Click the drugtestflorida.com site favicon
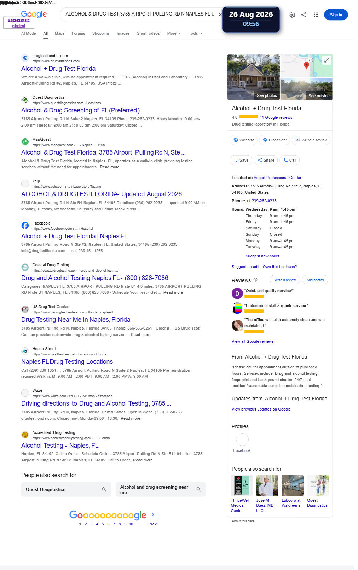Viewport: 358px width, 570px height. pos(25,58)
